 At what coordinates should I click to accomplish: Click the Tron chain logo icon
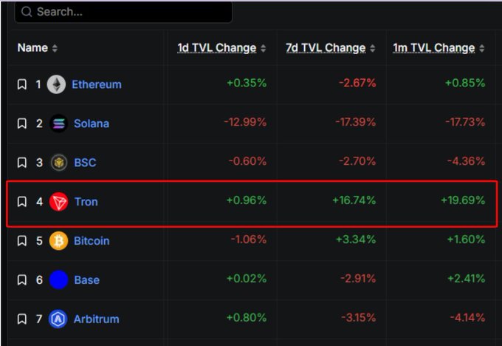point(58,201)
